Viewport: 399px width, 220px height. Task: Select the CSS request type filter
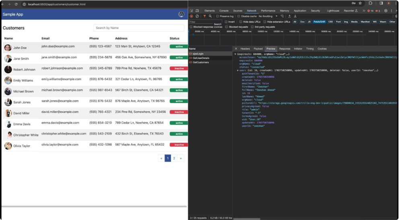tap(330, 22)
